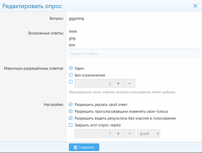This screenshot has width=202, height=153.
Task: Select the custom number radio option
Action: pyautogui.click(x=71, y=82)
